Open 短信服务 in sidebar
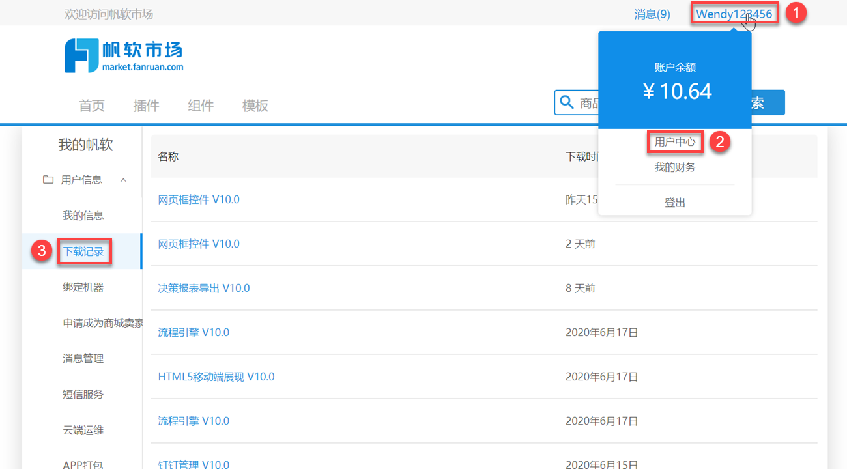The image size is (847, 469). (x=83, y=395)
